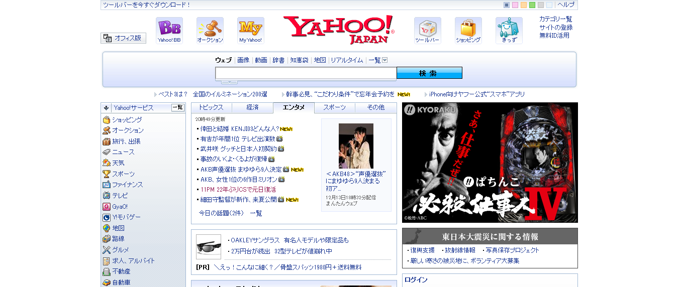Click the TV icon beside テレビ

(107, 196)
